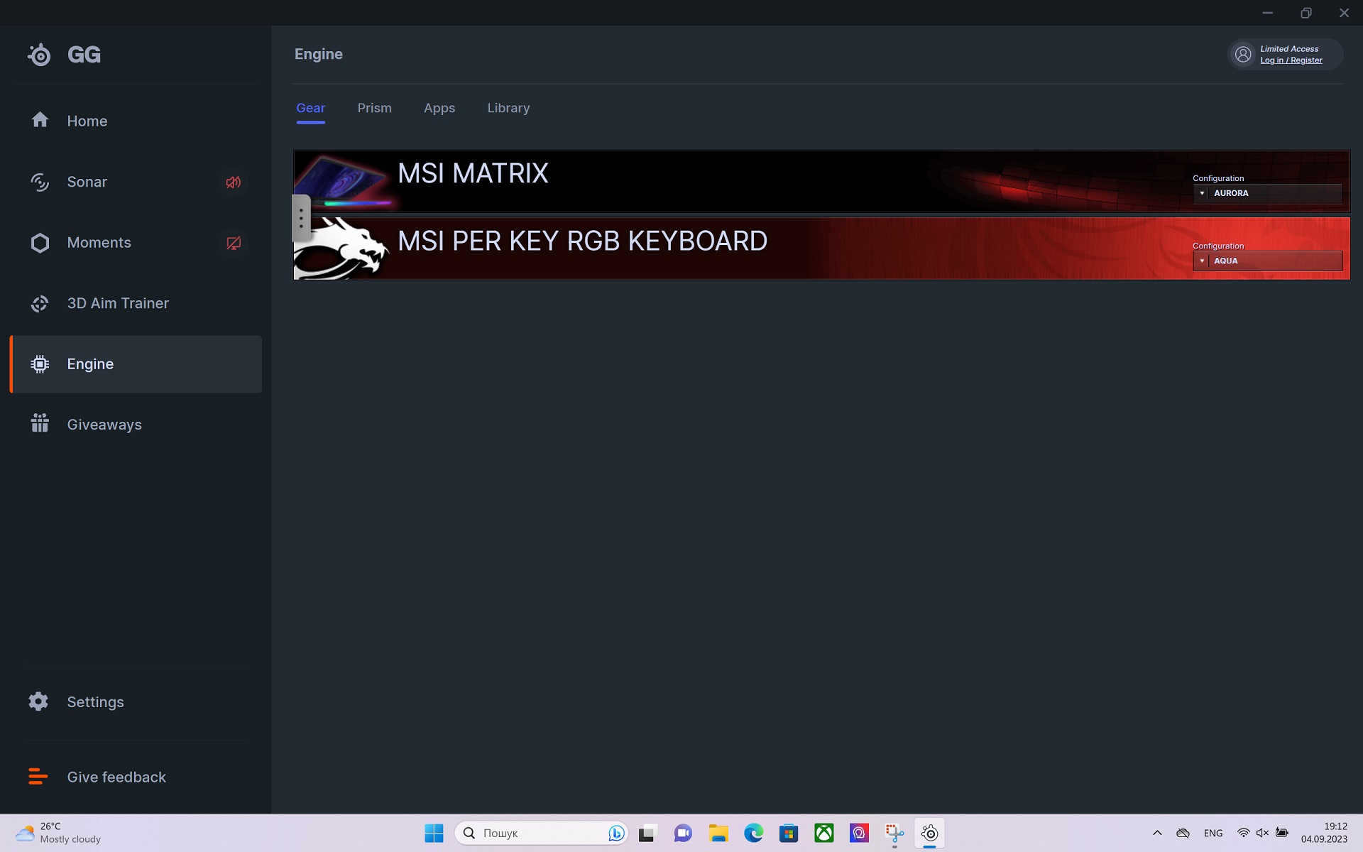1363x852 pixels.
Task: Click the MSI Matrix laptop thumbnail
Action: point(344,181)
